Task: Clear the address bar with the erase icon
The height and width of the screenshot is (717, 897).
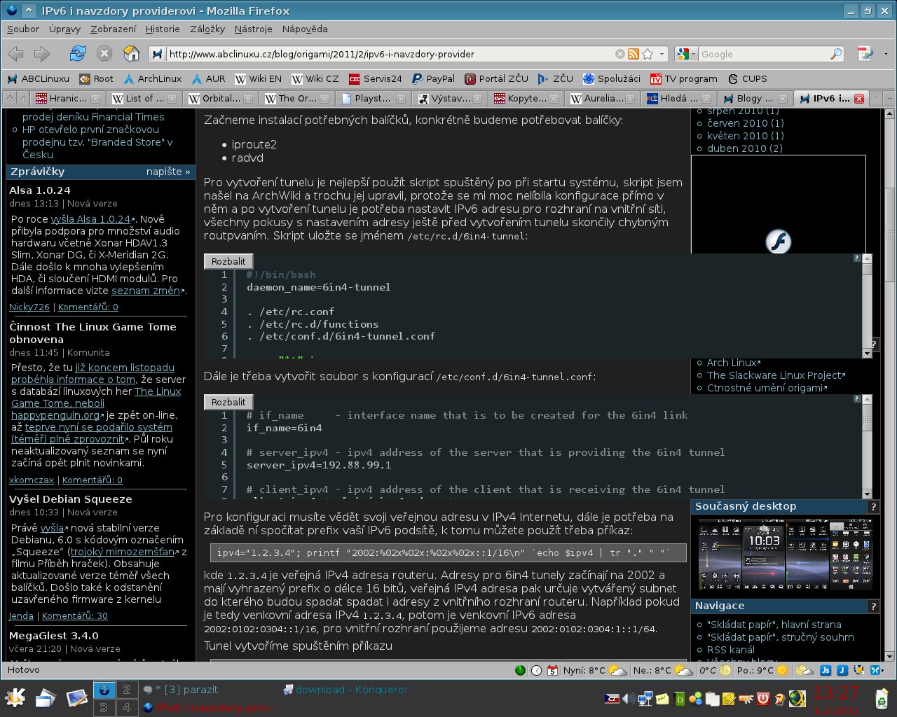Action: tap(620, 54)
